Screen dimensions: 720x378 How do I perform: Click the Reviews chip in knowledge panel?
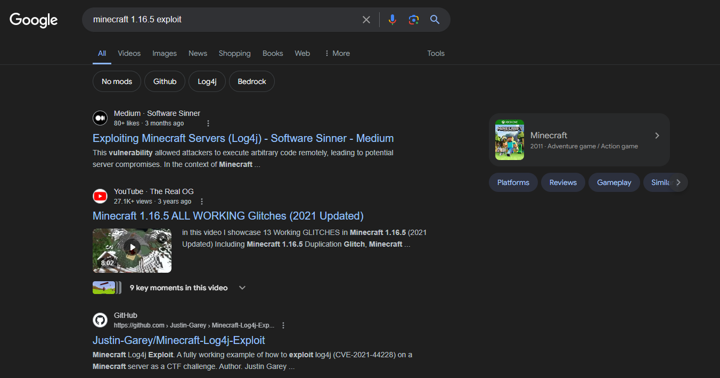(x=563, y=182)
